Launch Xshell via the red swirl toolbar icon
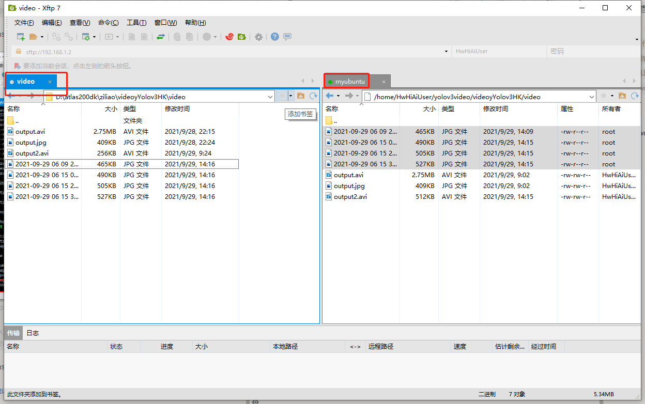This screenshot has width=645, height=404. click(x=229, y=37)
